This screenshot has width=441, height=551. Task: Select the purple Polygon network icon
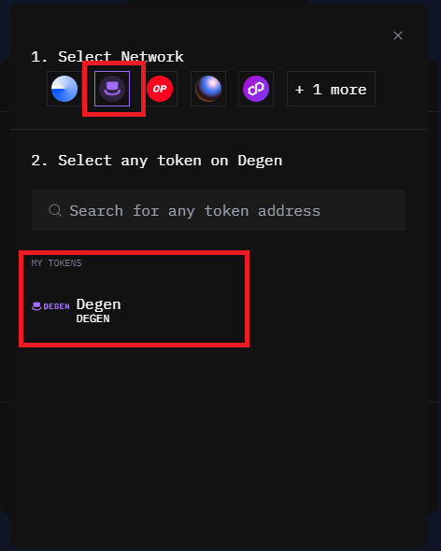pyautogui.click(x=256, y=89)
